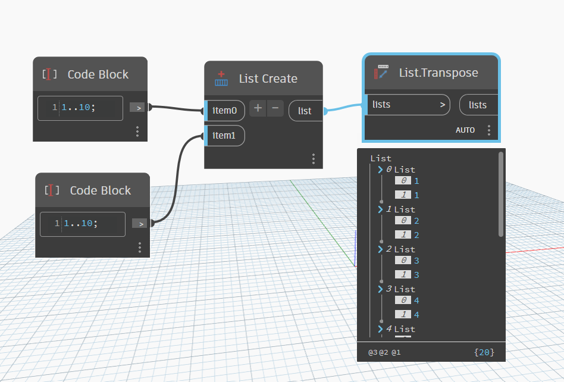
Task: Open the ellipsis menu on the bottom Code Block
Action: coord(140,247)
